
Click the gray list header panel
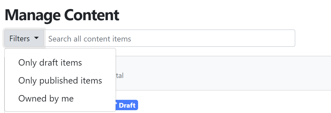[x=223, y=73]
